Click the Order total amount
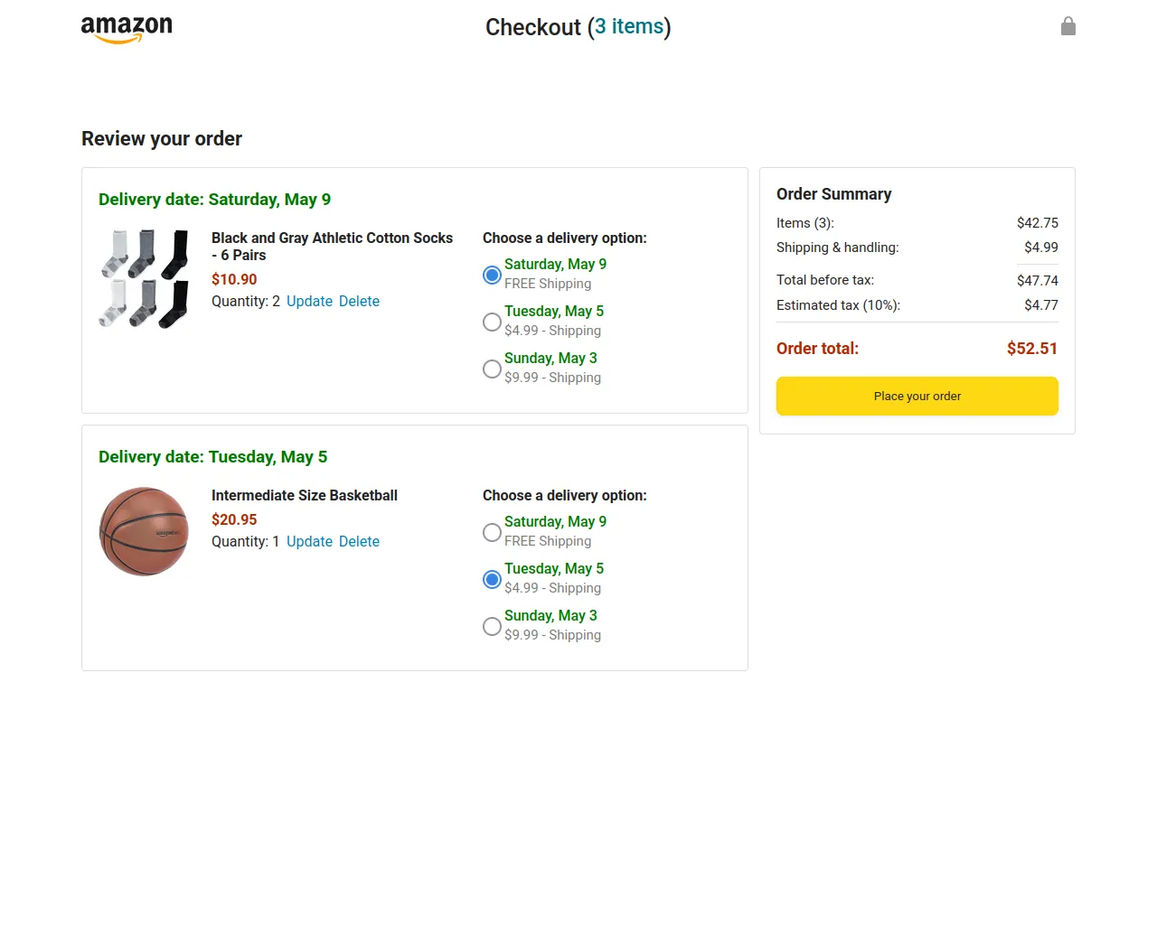The height and width of the screenshot is (925, 1157). click(1032, 349)
